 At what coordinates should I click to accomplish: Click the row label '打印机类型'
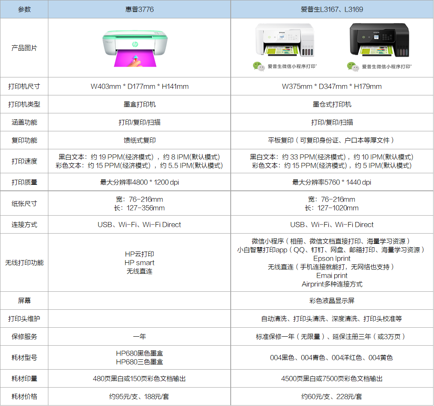[x=24, y=104]
